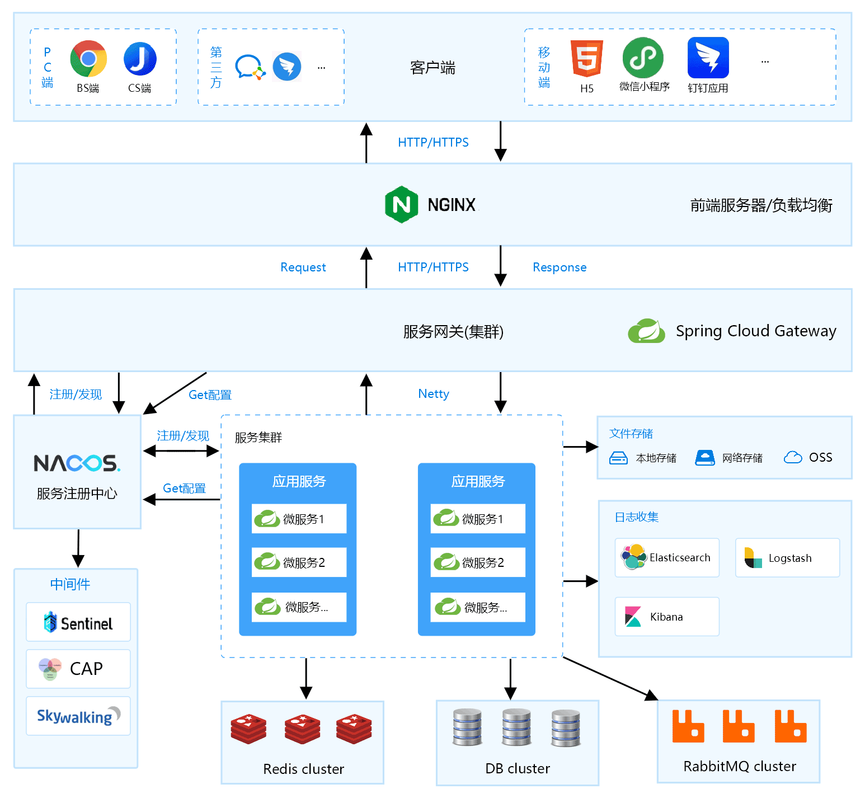
Task: Click the Sentinel box in 中间件
Action: (x=78, y=622)
